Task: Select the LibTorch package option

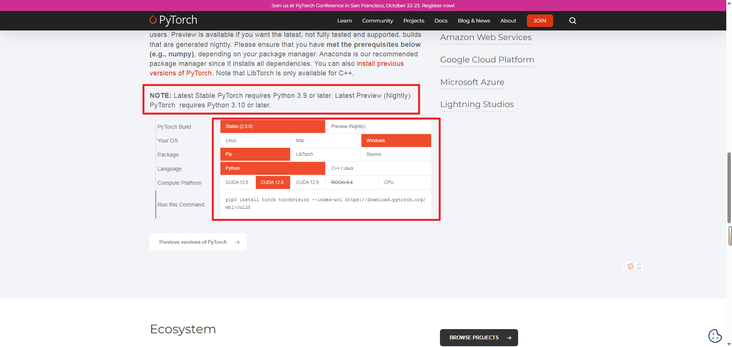Action: point(326,154)
